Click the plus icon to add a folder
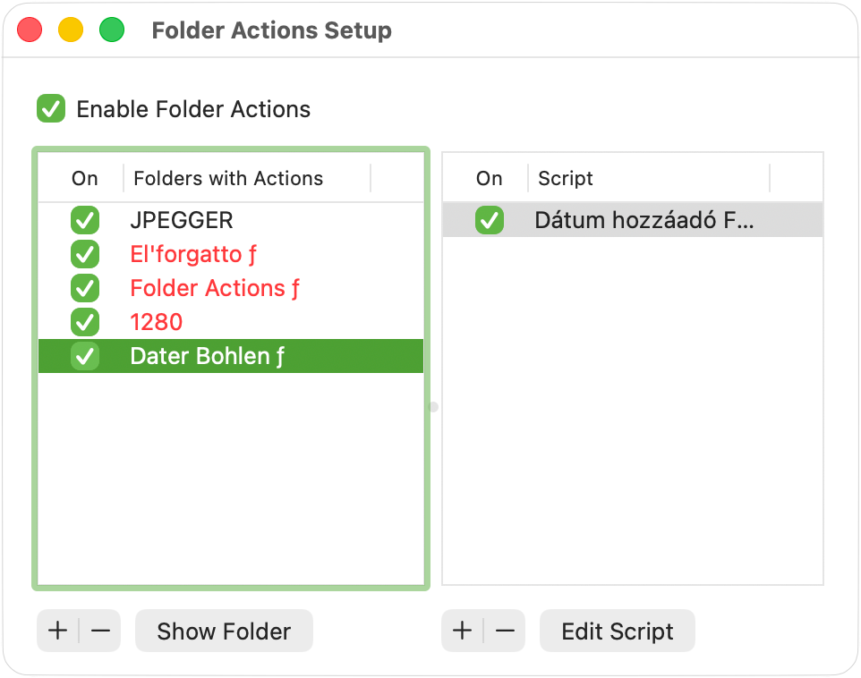 (x=57, y=631)
